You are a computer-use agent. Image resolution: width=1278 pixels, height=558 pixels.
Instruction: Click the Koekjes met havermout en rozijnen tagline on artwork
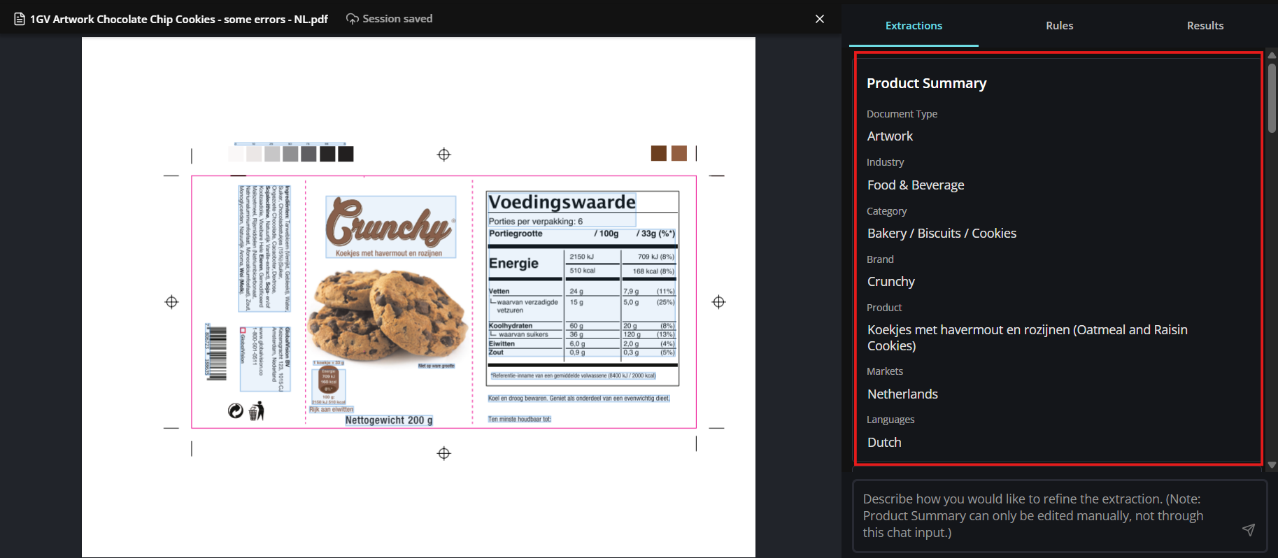[389, 253]
